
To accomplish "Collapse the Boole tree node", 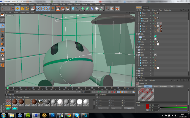I will [x=138, y=16].
